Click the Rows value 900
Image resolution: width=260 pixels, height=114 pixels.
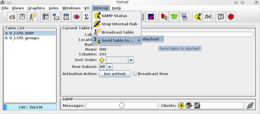coord(103,49)
